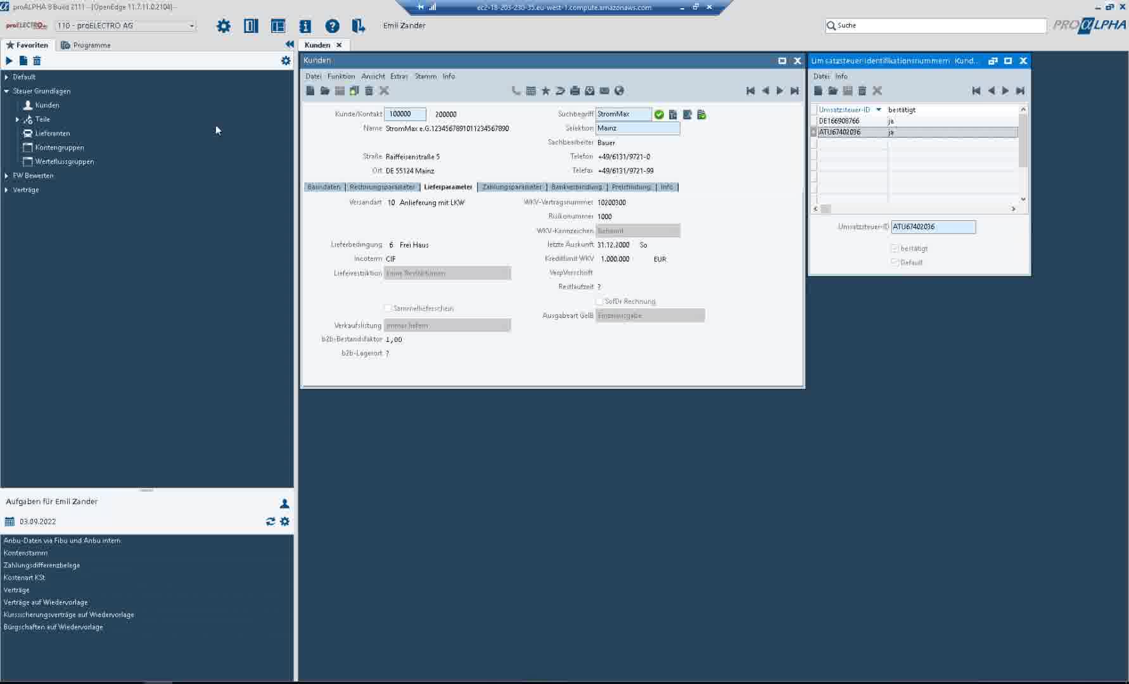This screenshot has height=684, width=1129.
Task: Expand the Teile tree node
Action: pyautogui.click(x=17, y=119)
